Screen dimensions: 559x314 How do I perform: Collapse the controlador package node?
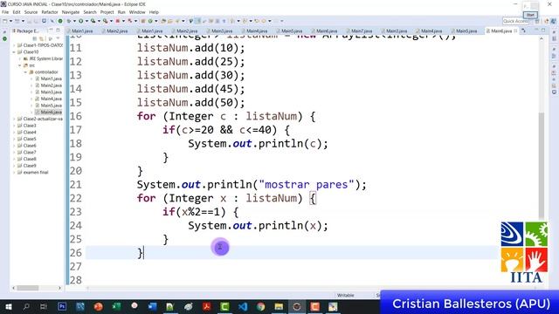(25, 72)
